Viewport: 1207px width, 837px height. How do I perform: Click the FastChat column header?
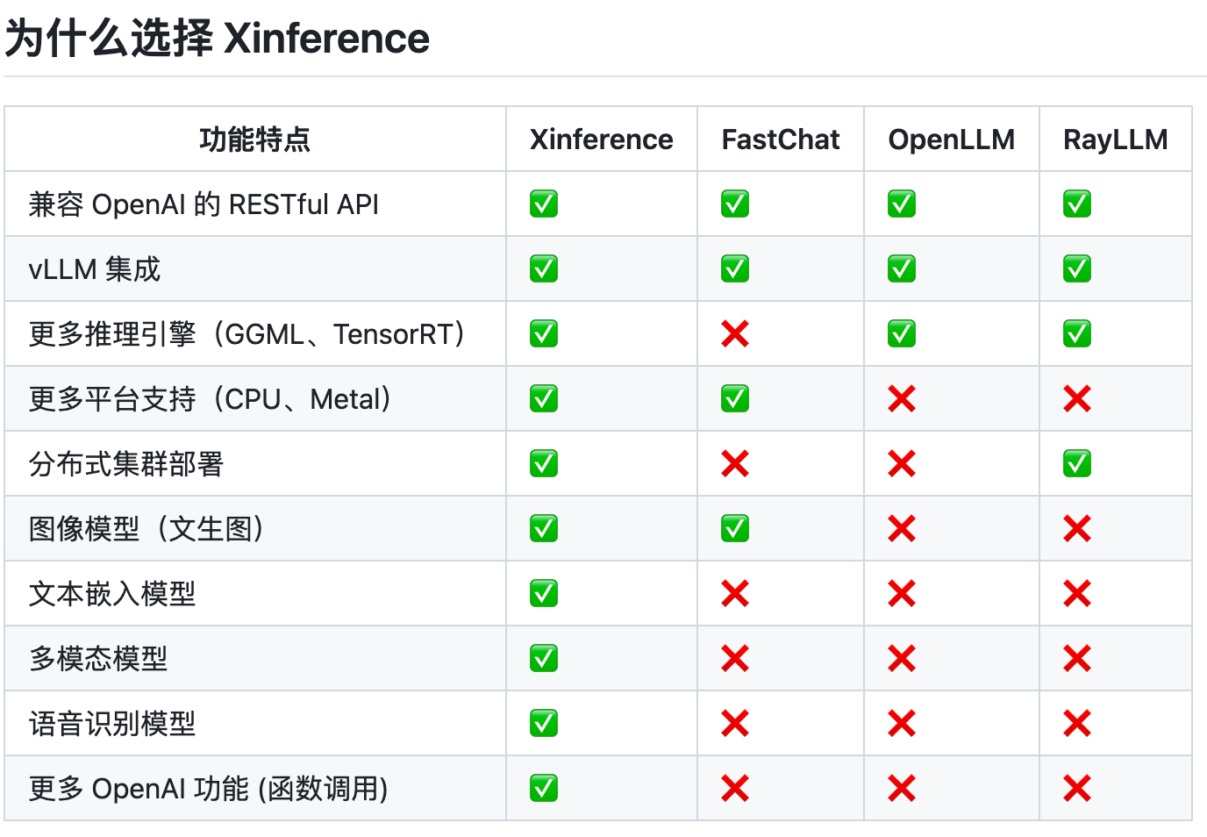(781, 139)
